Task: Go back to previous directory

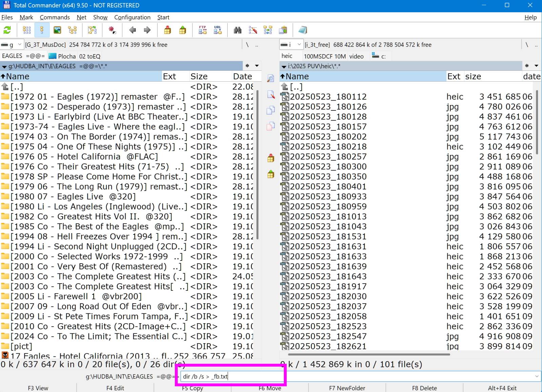Action: (132, 30)
